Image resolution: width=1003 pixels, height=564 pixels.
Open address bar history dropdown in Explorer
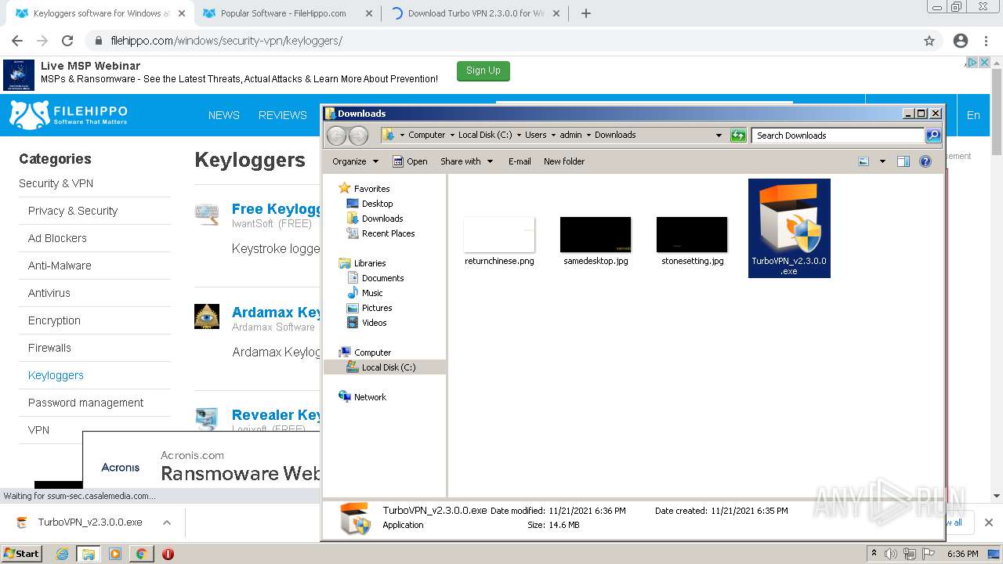719,136
